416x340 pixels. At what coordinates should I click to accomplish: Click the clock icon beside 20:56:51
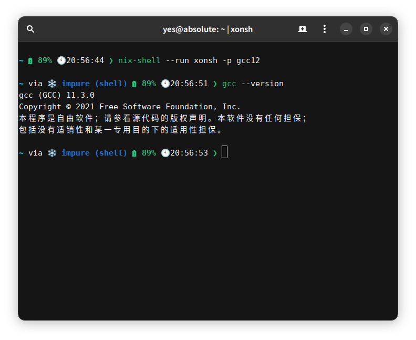coord(165,84)
